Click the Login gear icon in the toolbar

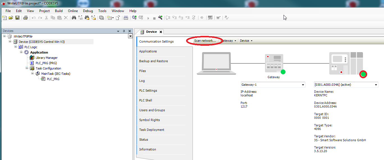(x=134, y=18)
